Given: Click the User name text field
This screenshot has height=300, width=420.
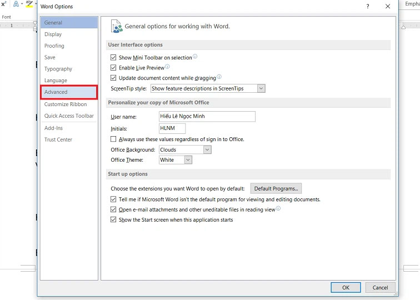Looking at the screenshot, I should (206, 117).
